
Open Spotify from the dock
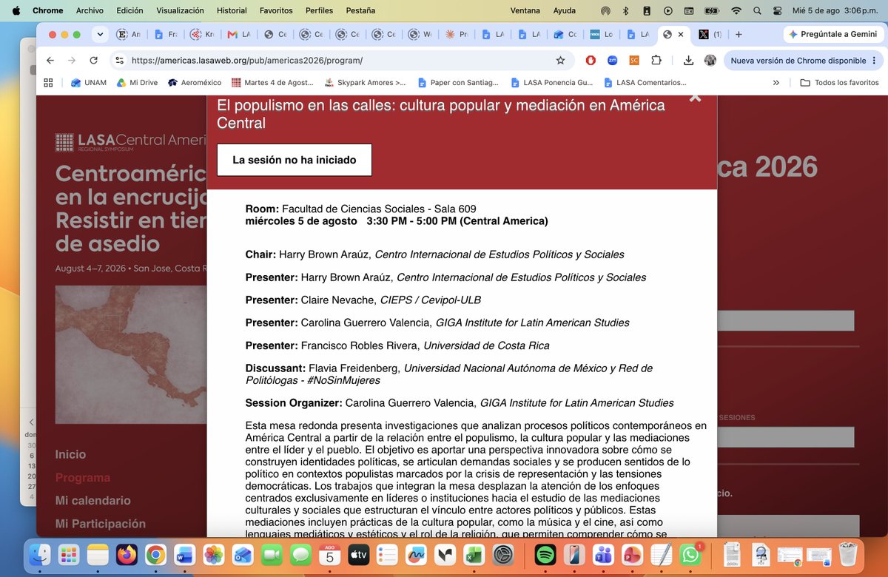pos(545,554)
